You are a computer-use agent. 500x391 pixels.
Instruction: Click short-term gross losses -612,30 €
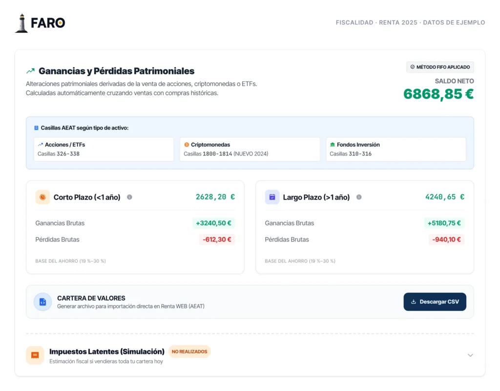[x=217, y=239]
